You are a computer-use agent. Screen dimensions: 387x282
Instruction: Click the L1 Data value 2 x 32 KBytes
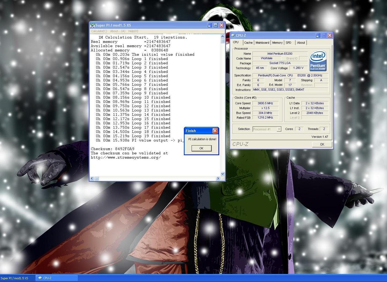[315, 103]
